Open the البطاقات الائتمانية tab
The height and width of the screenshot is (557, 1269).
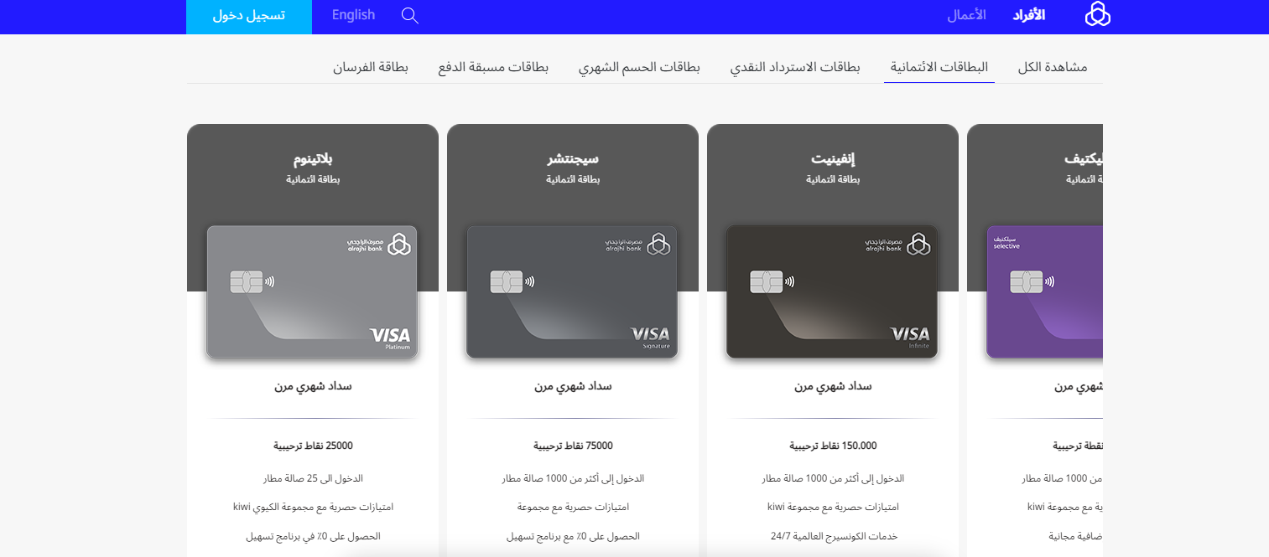pyautogui.click(x=939, y=67)
